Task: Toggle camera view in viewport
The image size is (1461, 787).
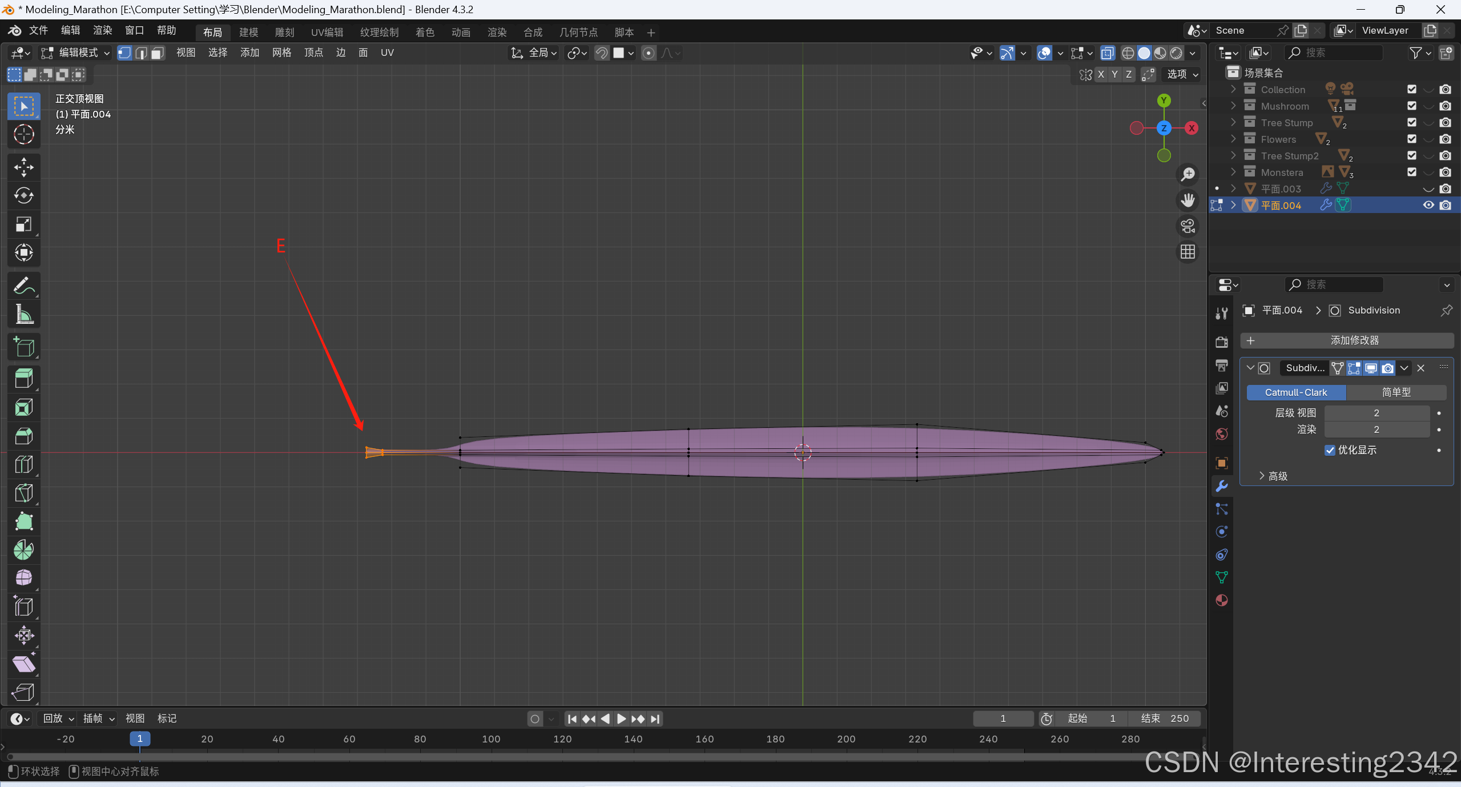Action: (1188, 226)
